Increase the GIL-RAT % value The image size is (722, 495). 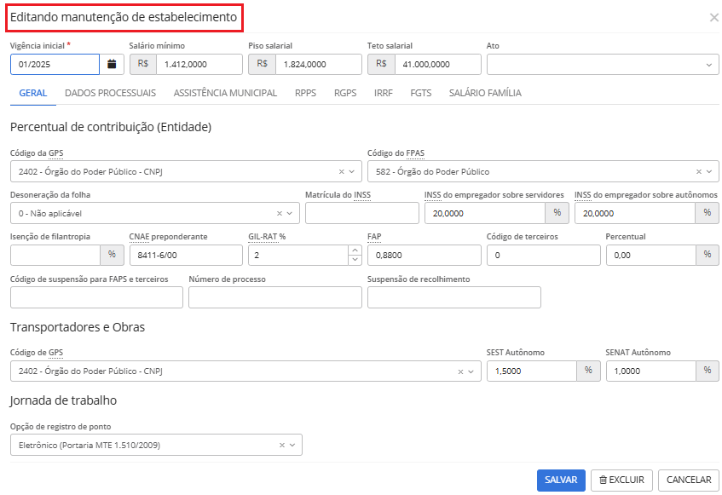tap(355, 250)
